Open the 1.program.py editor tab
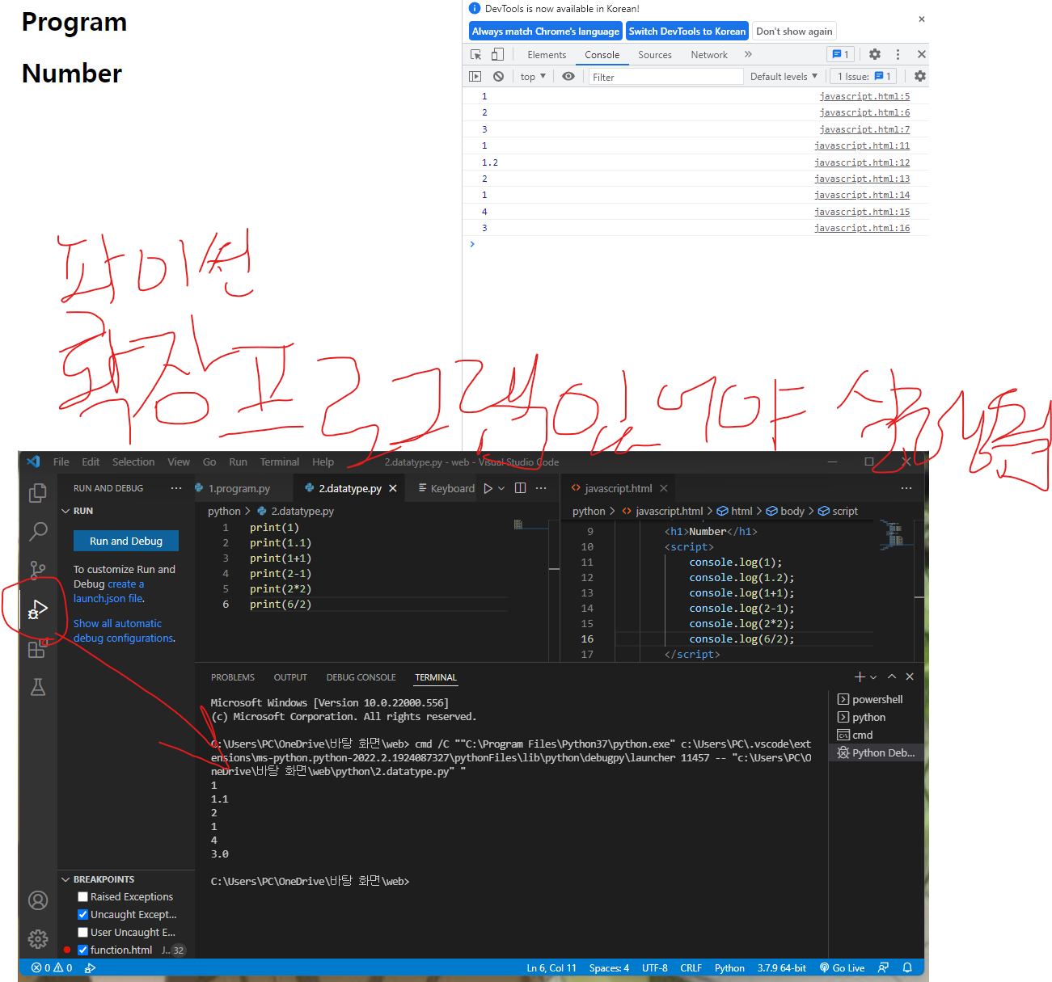 [239, 488]
